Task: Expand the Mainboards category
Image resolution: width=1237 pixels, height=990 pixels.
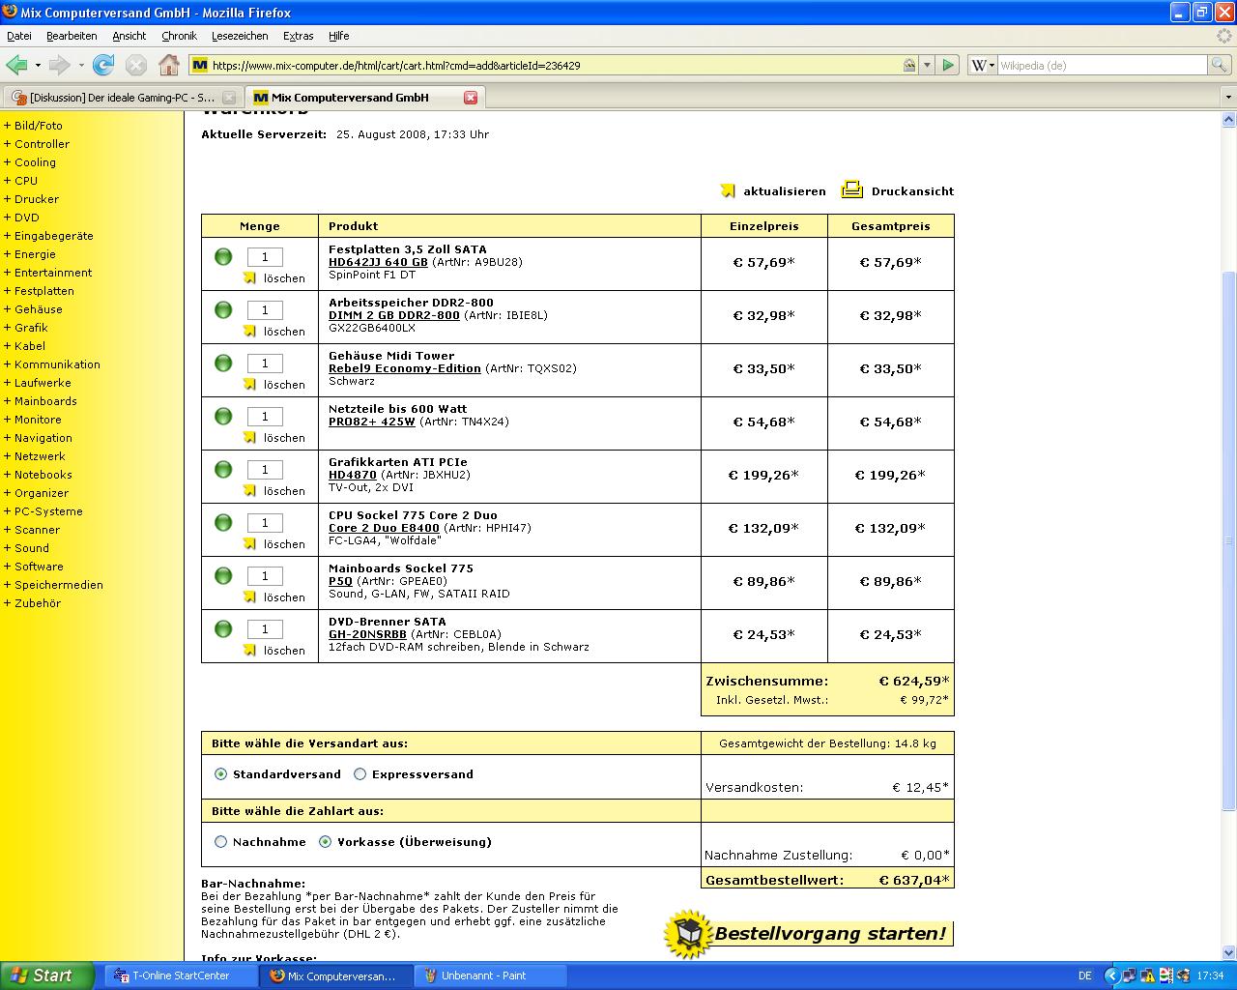Action: 41,401
